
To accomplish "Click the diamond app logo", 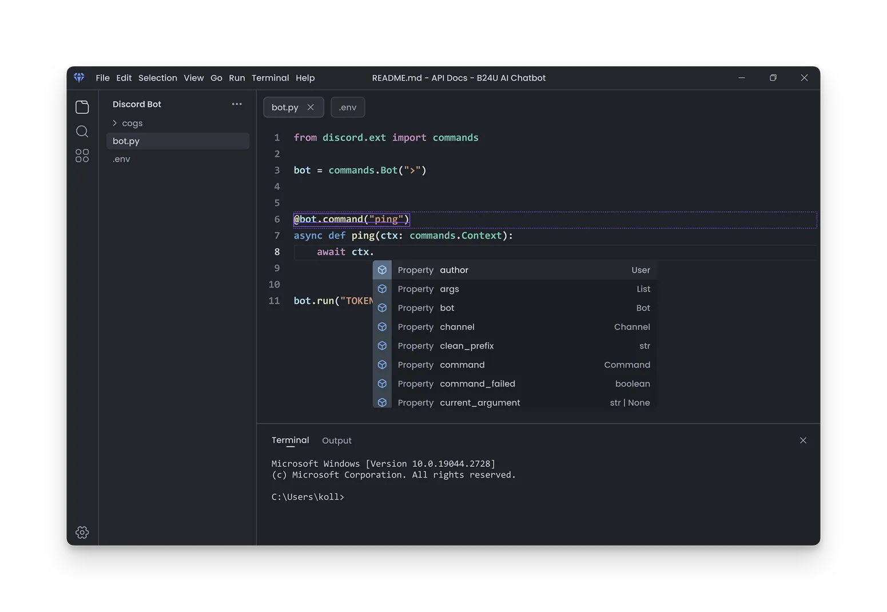I will point(79,78).
